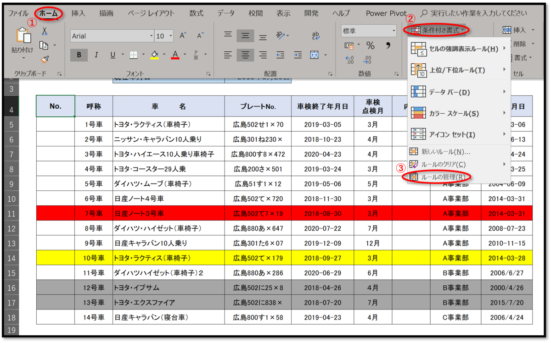Apply the yellow fill color
This screenshot has height=343, width=551.
[x=155, y=55]
